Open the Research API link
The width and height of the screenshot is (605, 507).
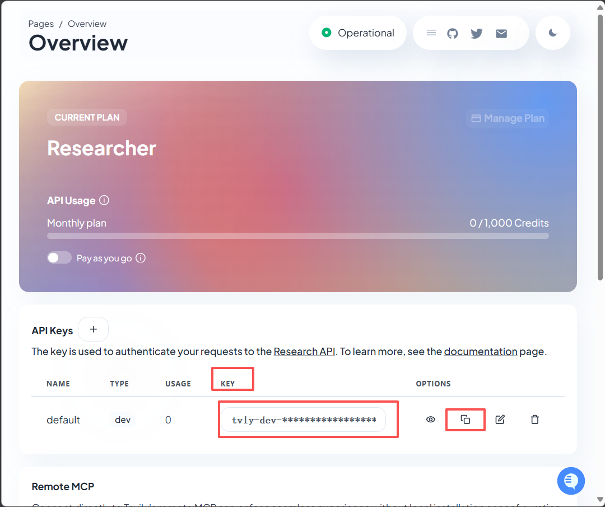click(x=304, y=351)
